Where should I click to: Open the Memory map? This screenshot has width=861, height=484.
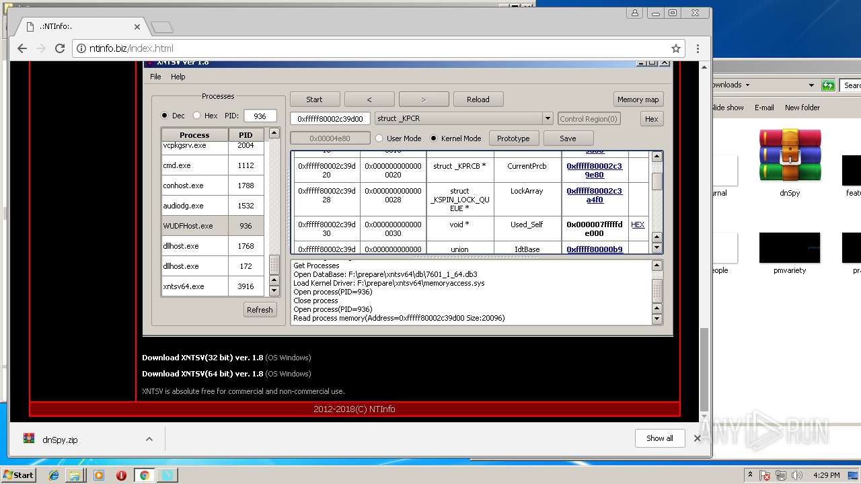[x=638, y=99]
